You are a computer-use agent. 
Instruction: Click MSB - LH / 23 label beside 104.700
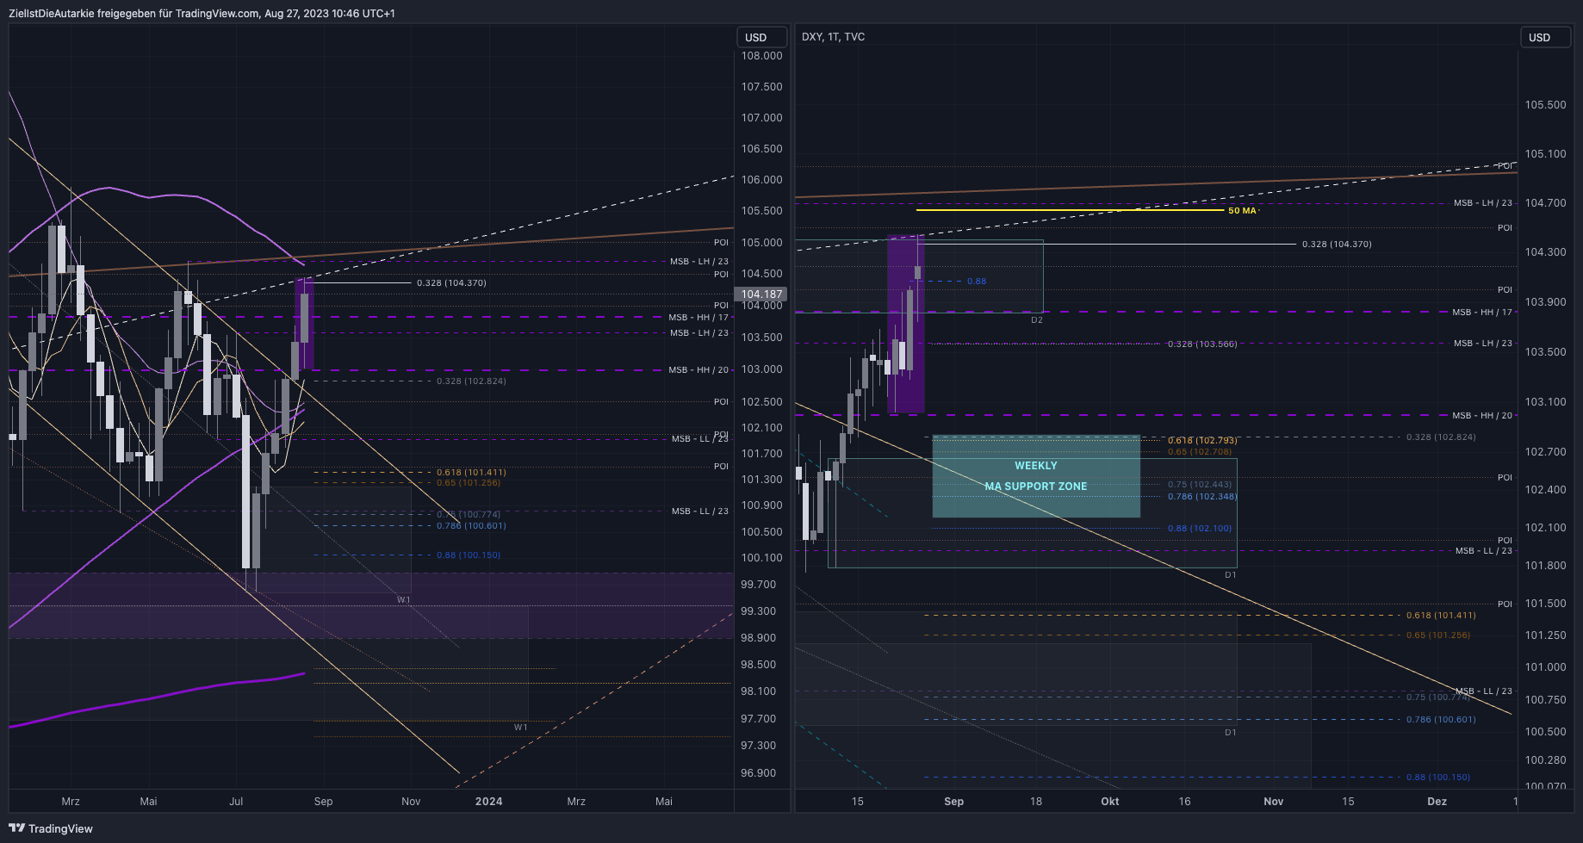pos(1483,203)
